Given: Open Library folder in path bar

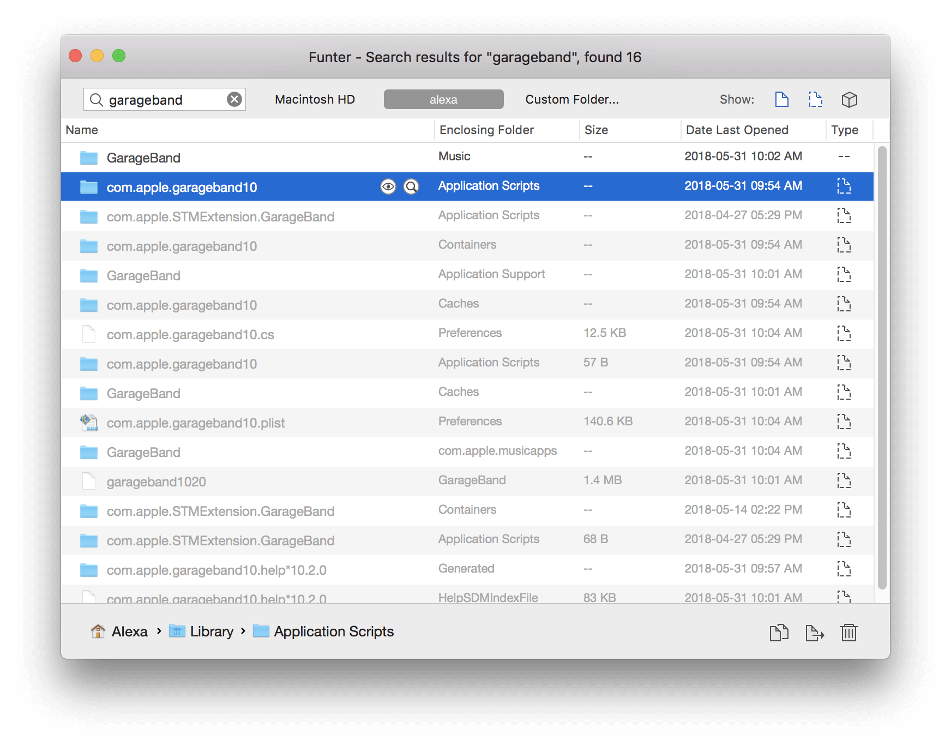Looking at the screenshot, I should [201, 631].
